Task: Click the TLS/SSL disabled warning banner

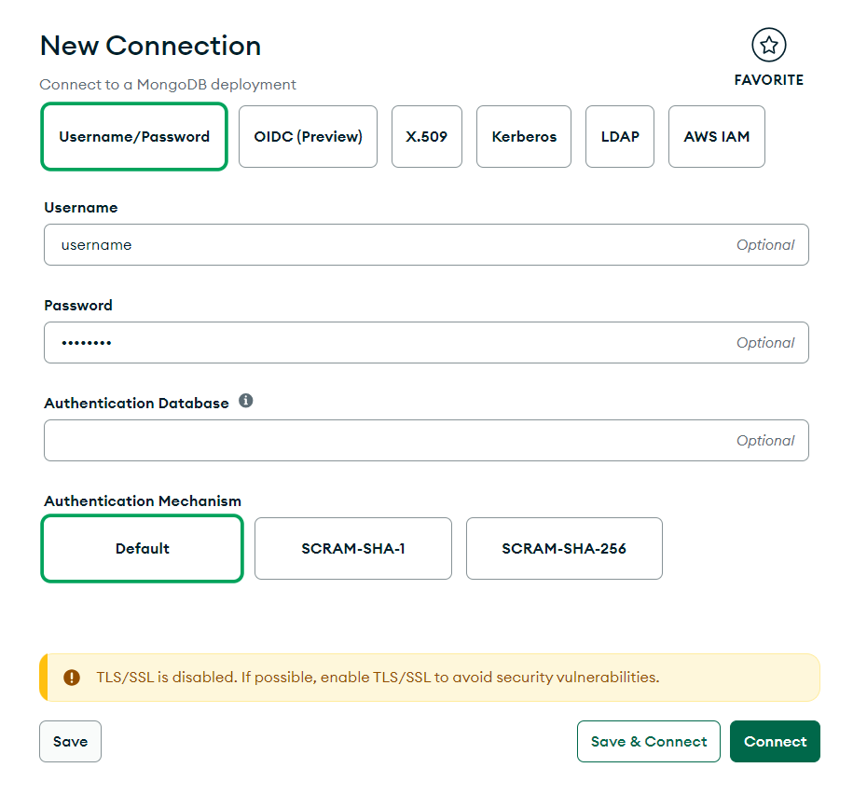Action: coord(429,678)
